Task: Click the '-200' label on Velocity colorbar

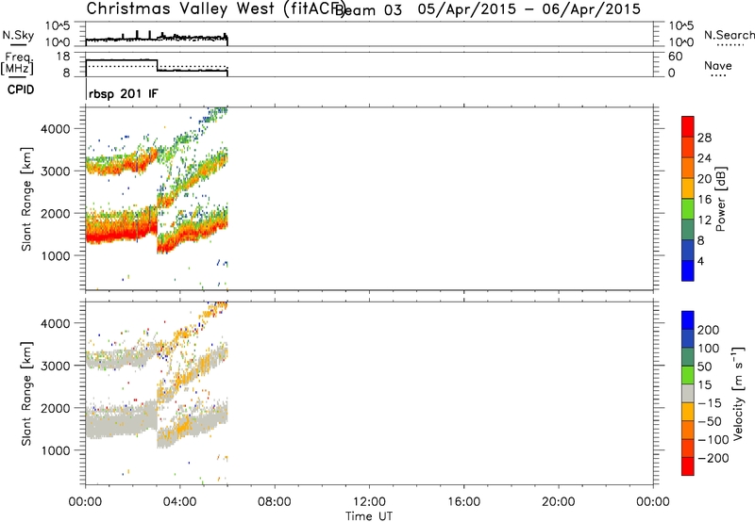Action: (x=713, y=458)
